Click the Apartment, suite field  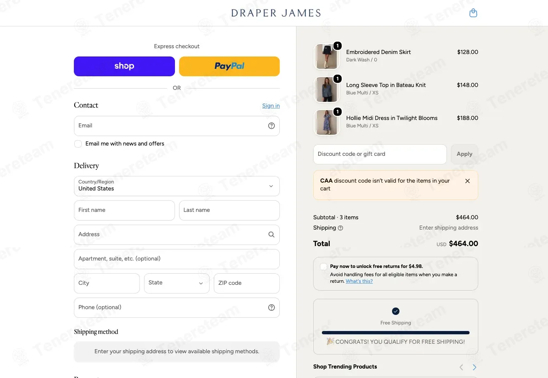177,259
